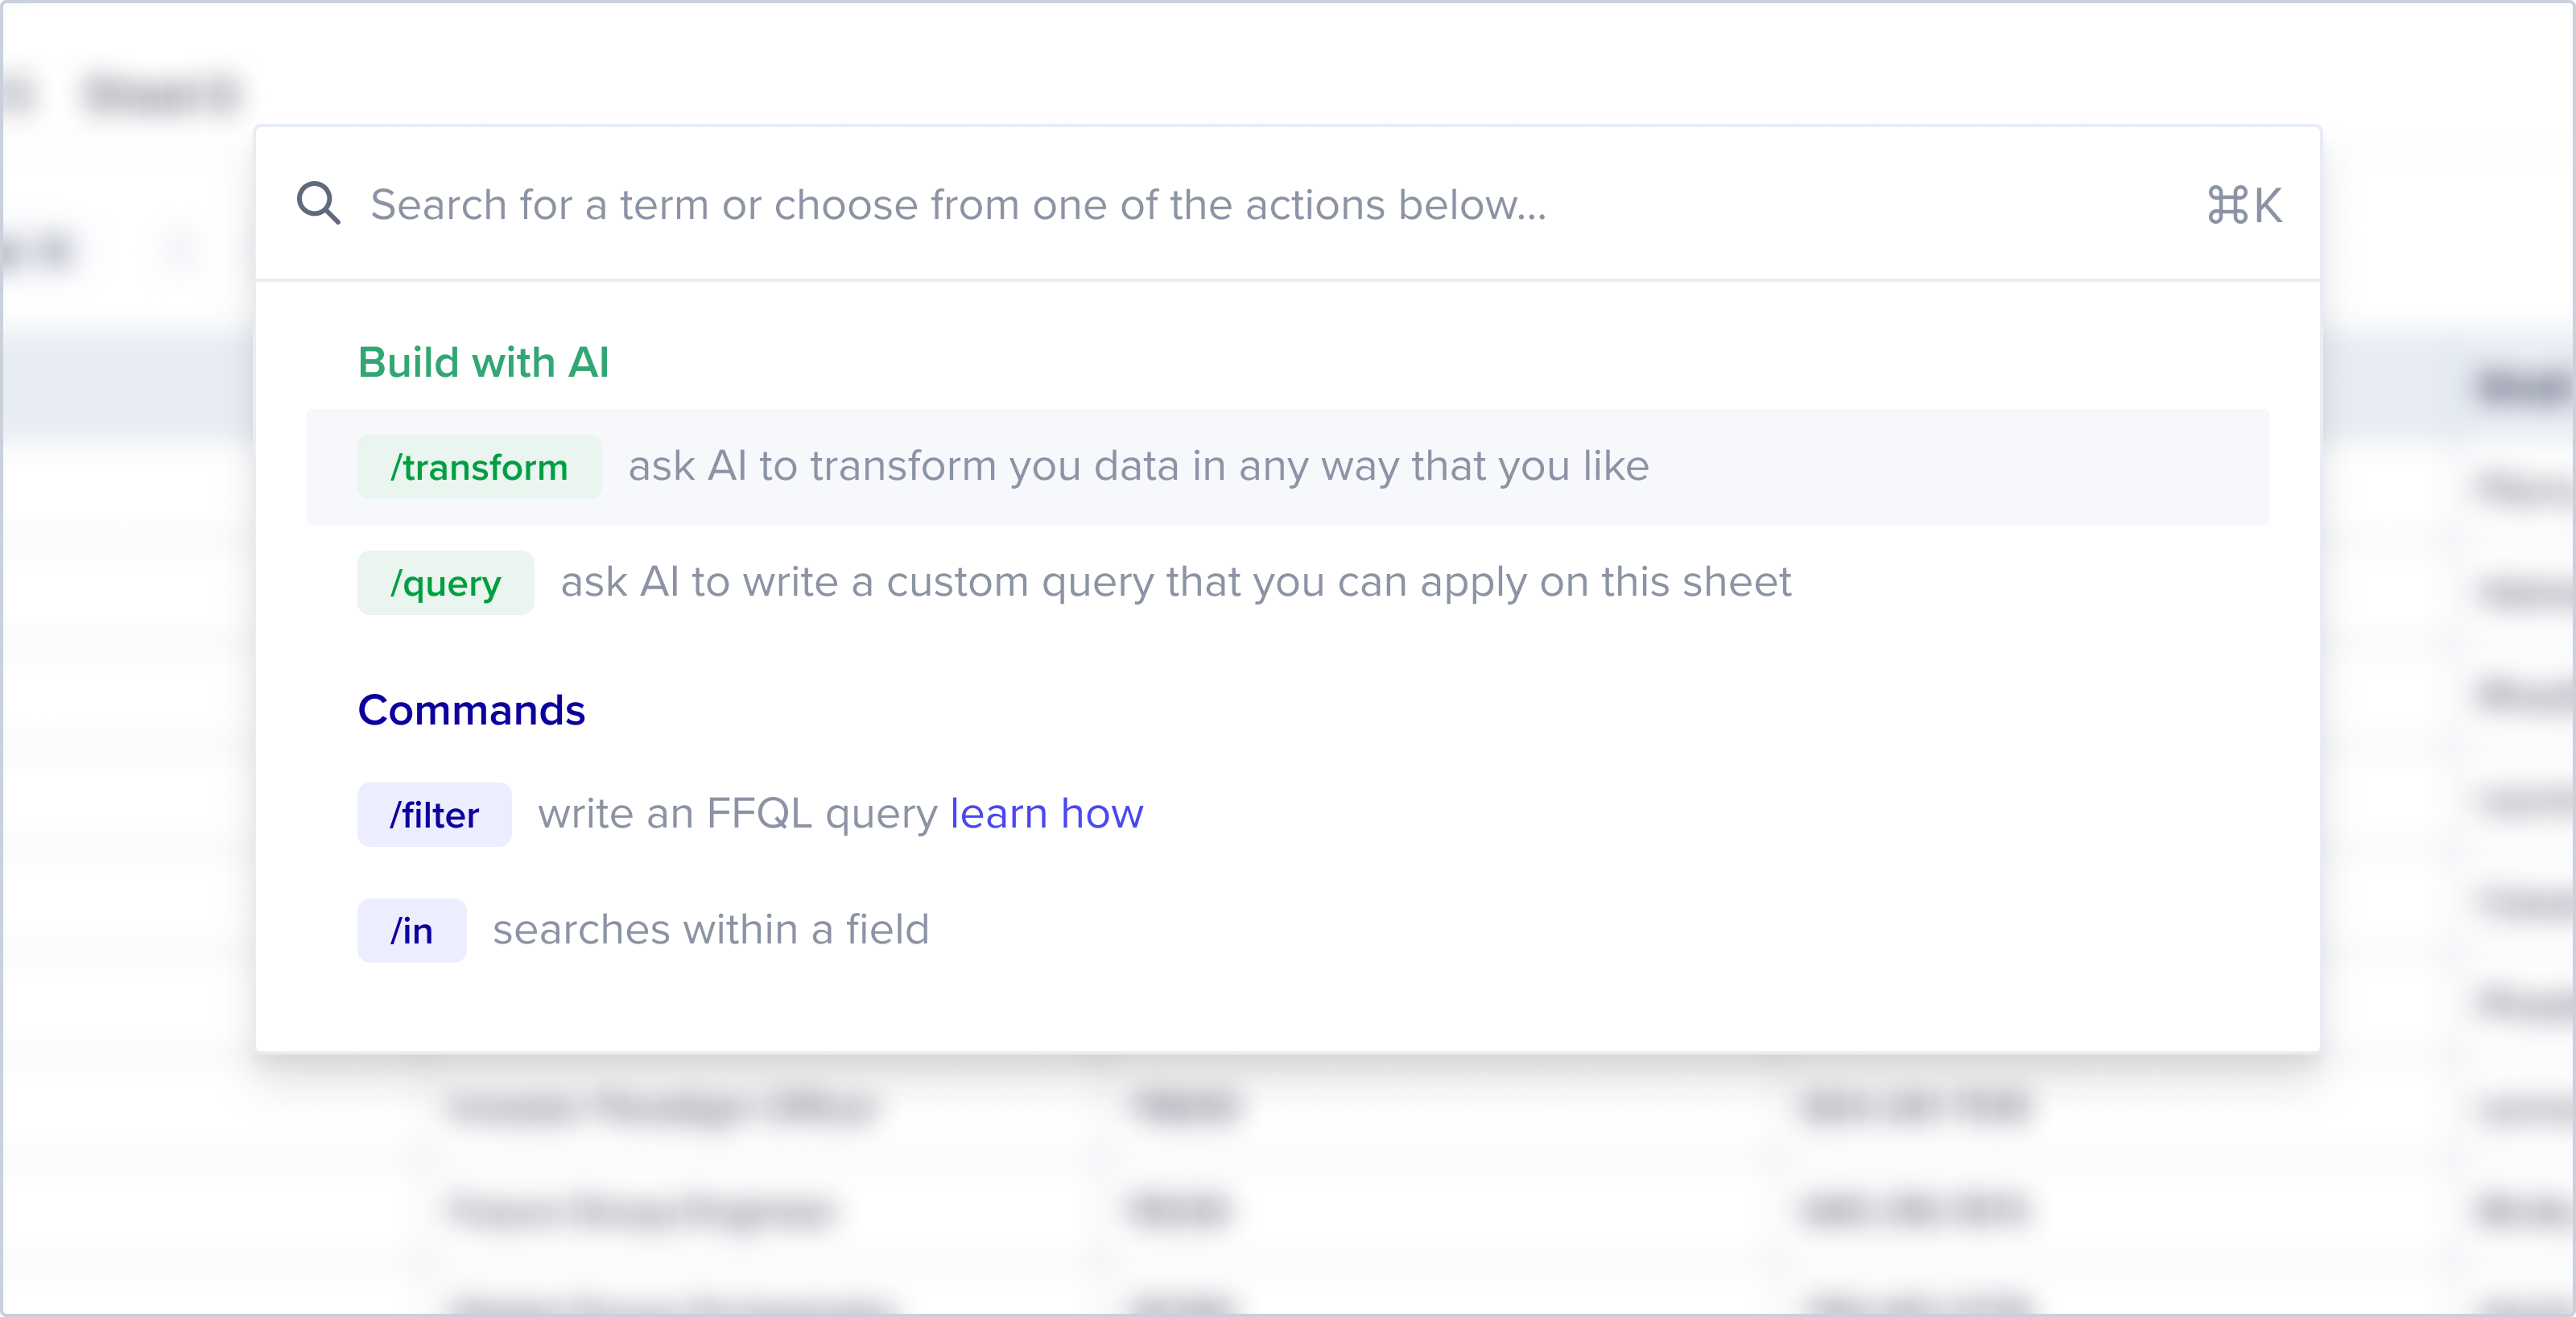Open the "learn how" link
Viewport: 2576px width, 1317px height.
coord(1046,814)
